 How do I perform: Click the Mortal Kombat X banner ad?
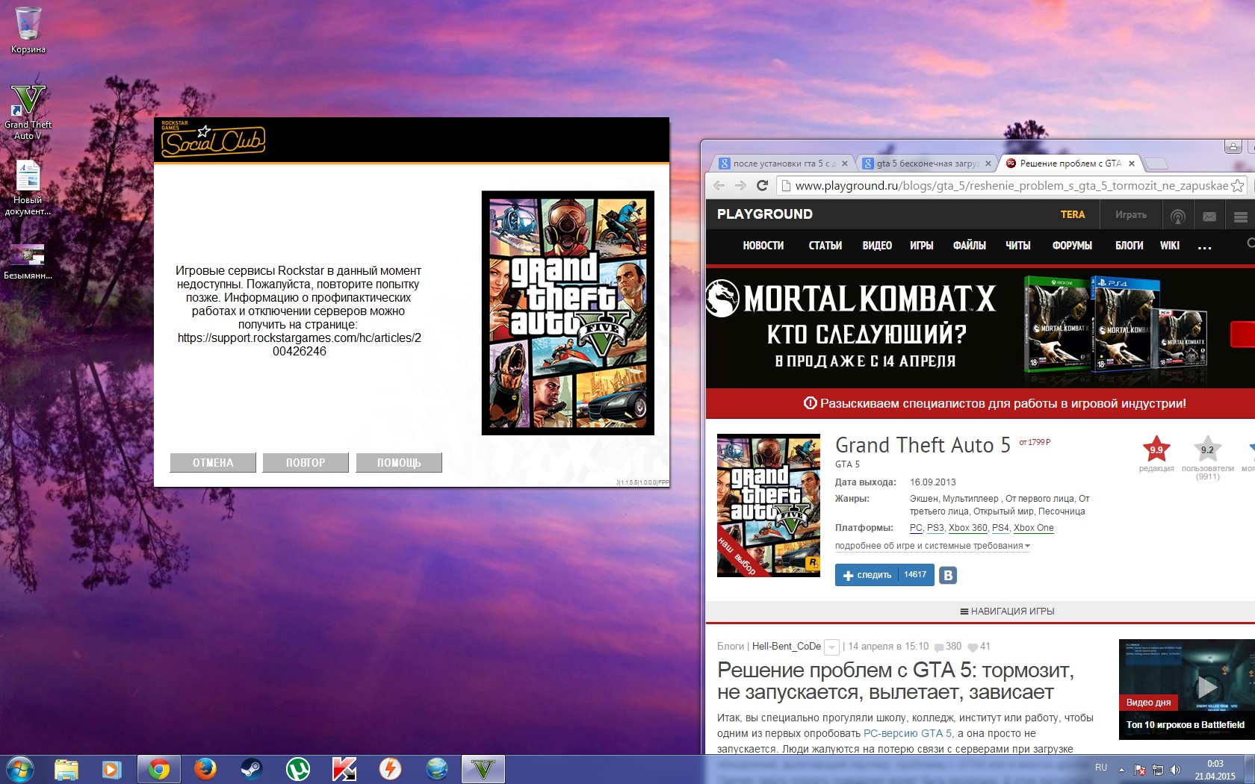pos(980,327)
